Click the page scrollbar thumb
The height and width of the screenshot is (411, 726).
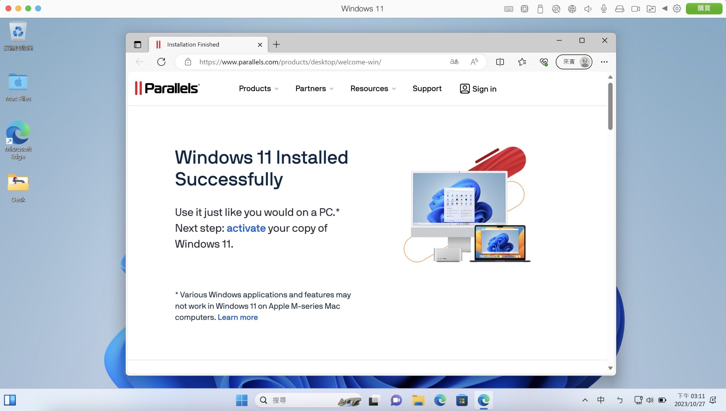click(610, 106)
